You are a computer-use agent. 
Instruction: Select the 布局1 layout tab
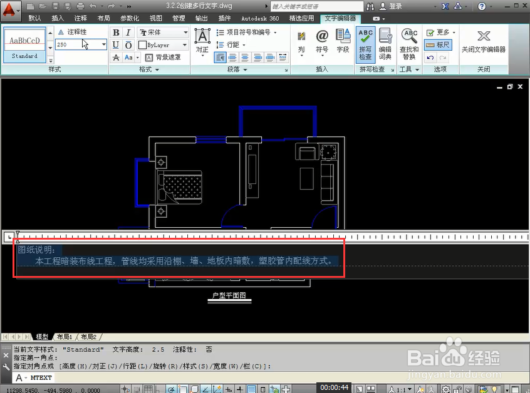pos(65,336)
